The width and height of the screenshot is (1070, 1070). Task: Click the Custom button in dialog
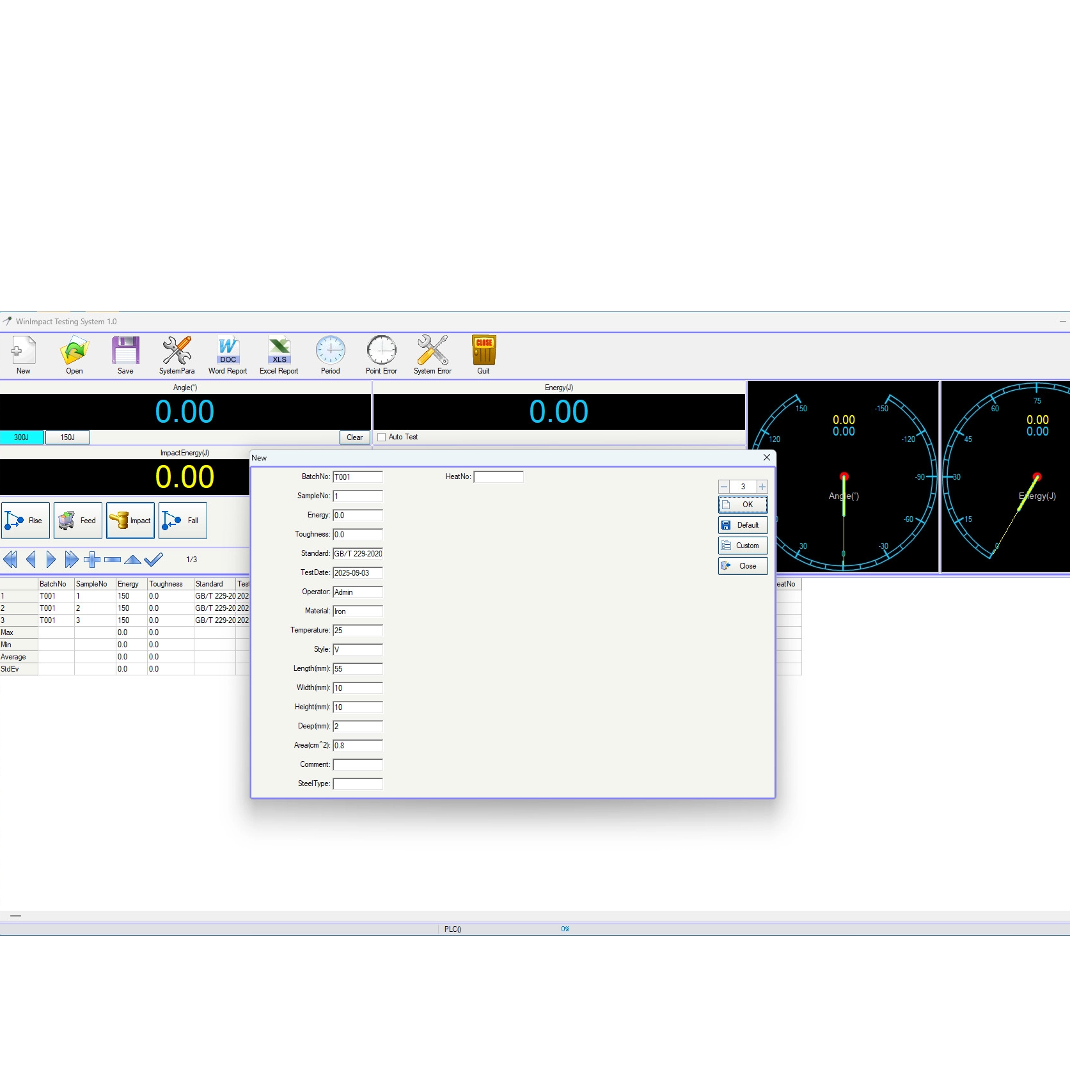click(x=743, y=546)
